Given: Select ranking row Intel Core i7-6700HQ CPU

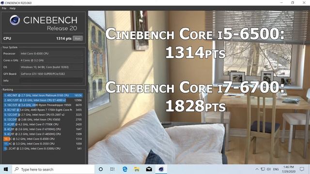Looking at the screenshot, I should [x=43, y=129].
